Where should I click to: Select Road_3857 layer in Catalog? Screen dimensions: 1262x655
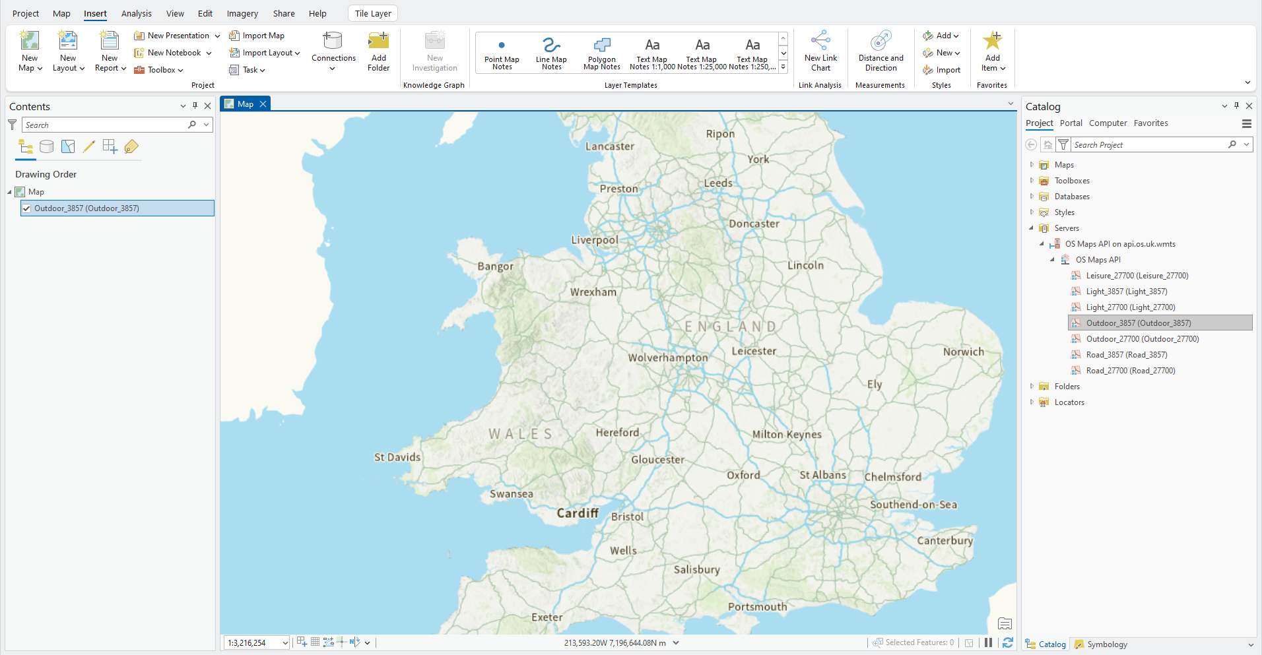click(1126, 355)
